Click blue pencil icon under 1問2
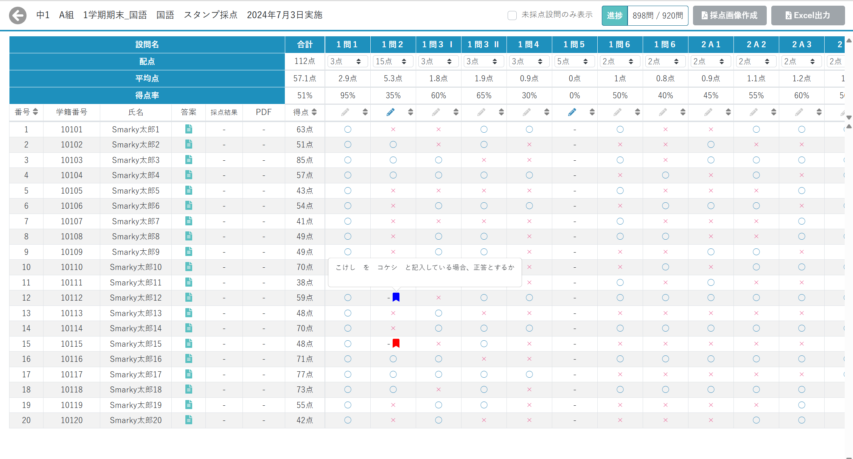 tap(390, 112)
